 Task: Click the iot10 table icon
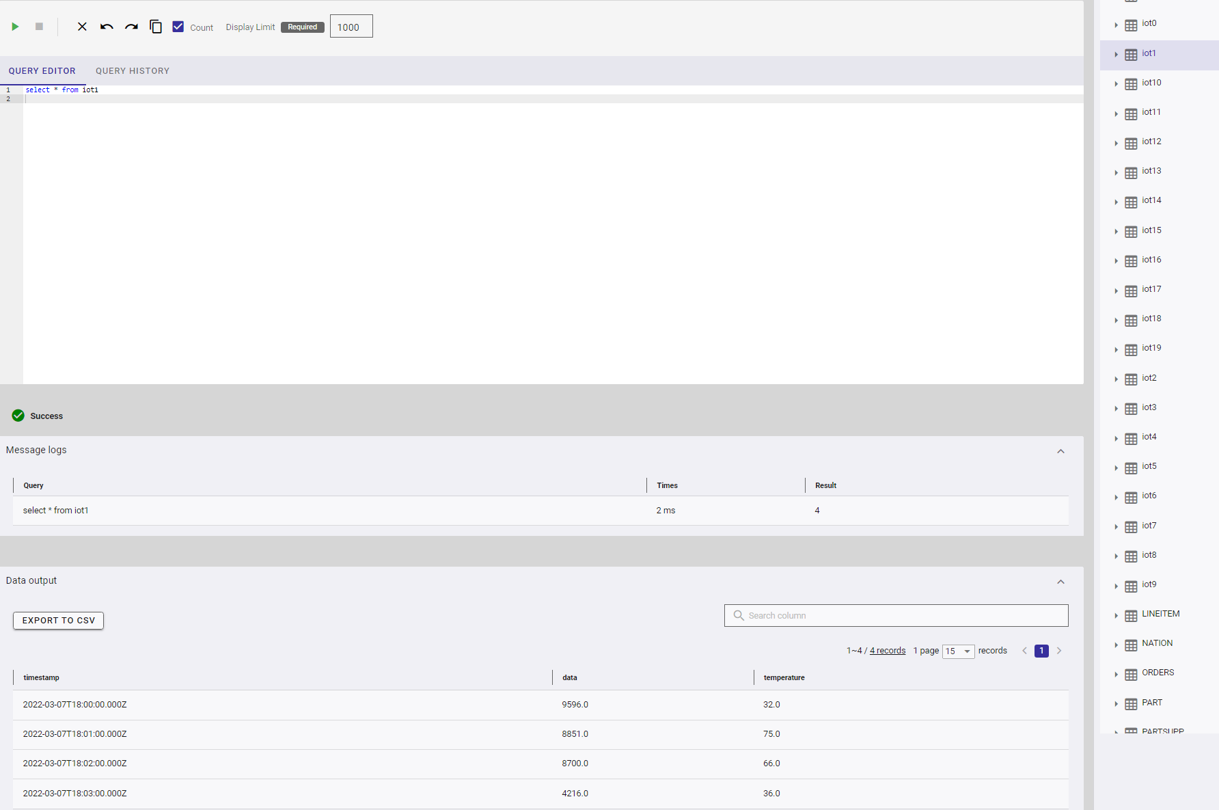[1131, 83]
